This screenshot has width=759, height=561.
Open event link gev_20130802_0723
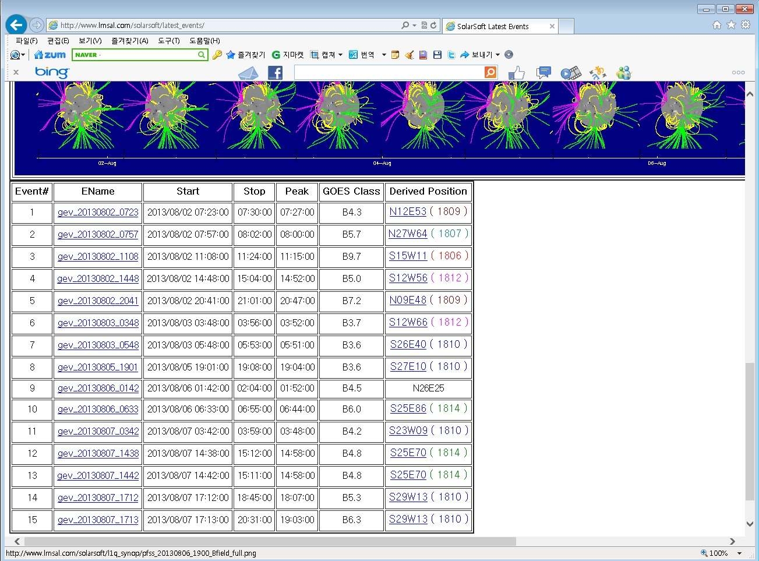(x=98, y=213)
